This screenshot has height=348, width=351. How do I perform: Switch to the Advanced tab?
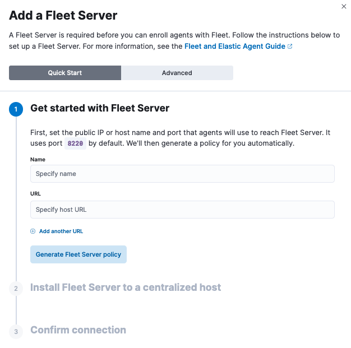click(177, 73)
